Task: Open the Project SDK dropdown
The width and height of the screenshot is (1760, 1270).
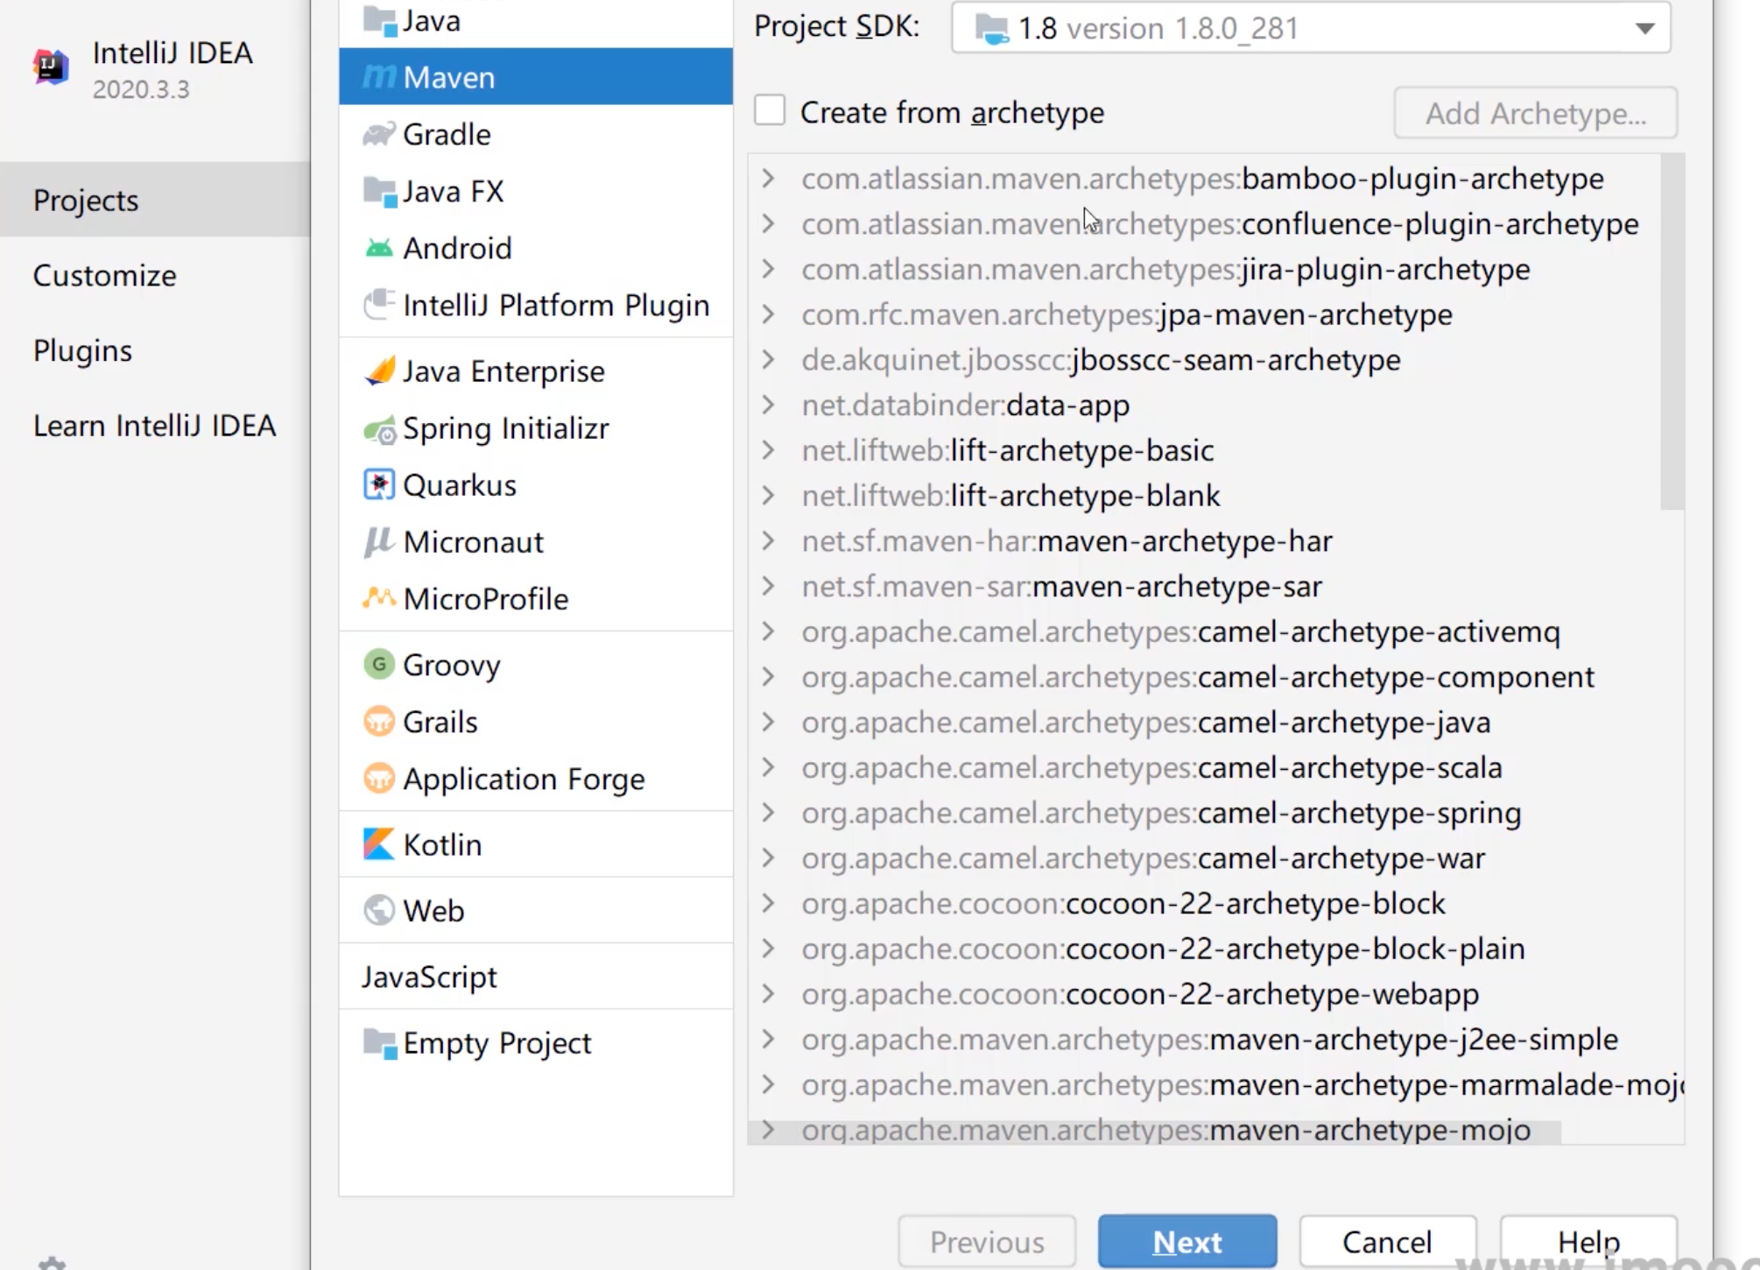Action: tap(1644, 28)
